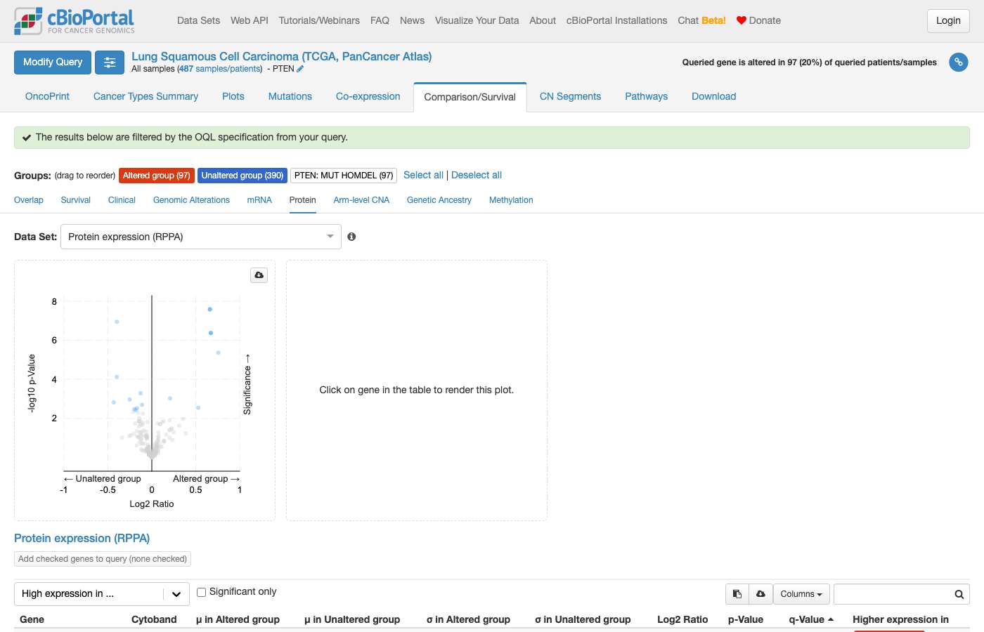
Task: Open Arm-level CNA sub-tab
Action: (361, 200)
